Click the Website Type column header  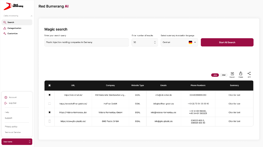(x=138, y=86)
